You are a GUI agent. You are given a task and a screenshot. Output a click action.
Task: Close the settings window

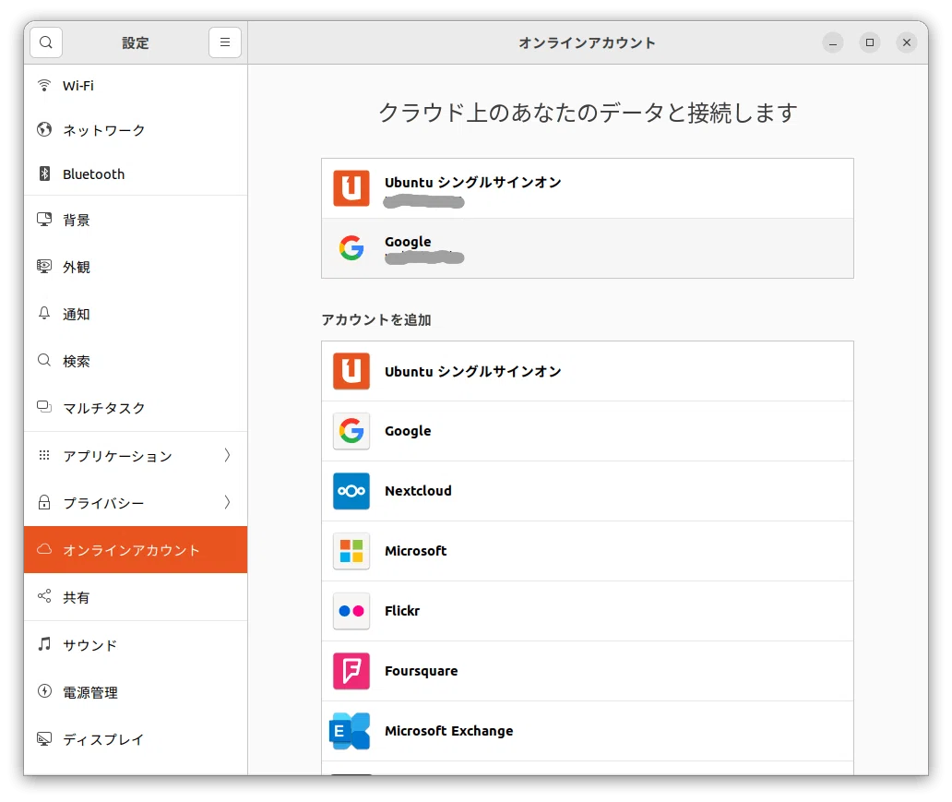[x=907, y=42]
